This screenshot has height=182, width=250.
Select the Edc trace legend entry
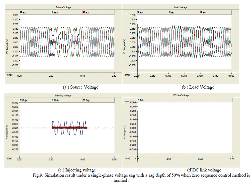[x=141, y=100]
